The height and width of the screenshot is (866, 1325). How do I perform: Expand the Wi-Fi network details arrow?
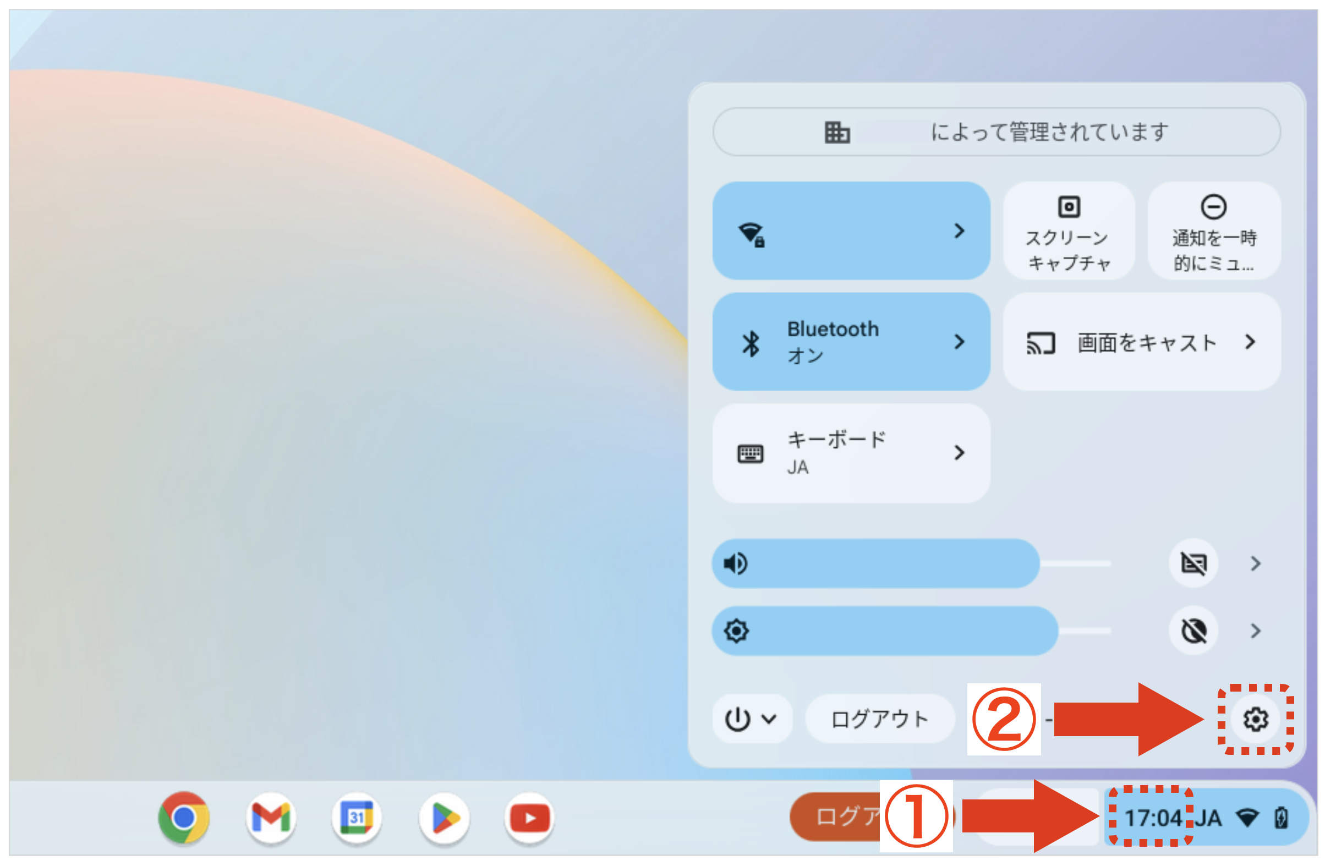(x=959, y=231)
